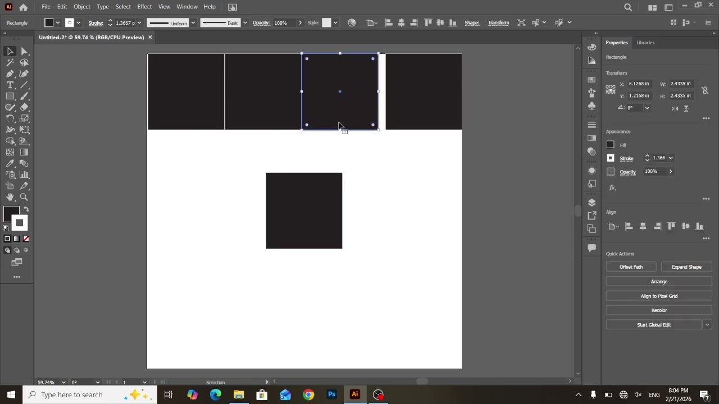Select the Rotate tool
The width and height of the screenshot is (719, 404).
pyautogui.click(x=10, y=118)
